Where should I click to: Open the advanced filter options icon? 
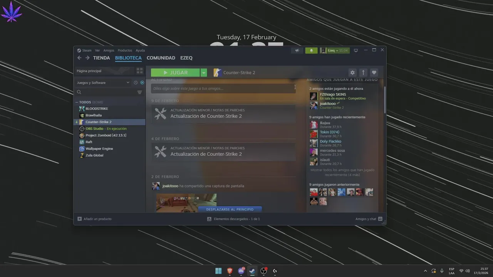coord(140,92)
